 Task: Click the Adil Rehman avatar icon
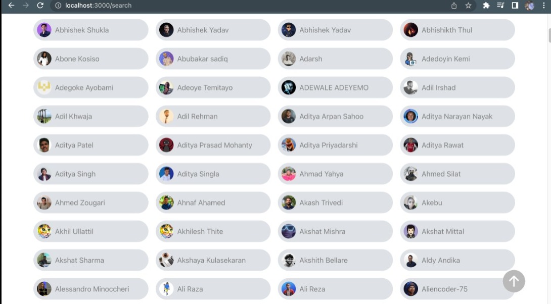pos(166,116)
